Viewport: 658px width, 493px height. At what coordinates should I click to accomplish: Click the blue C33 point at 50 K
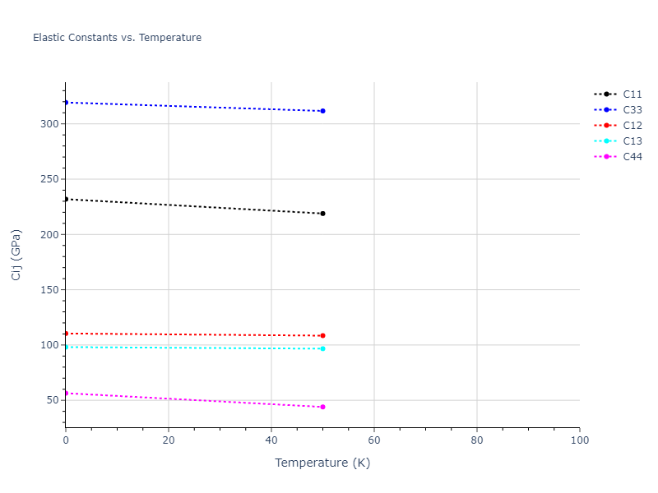[322, 111]
